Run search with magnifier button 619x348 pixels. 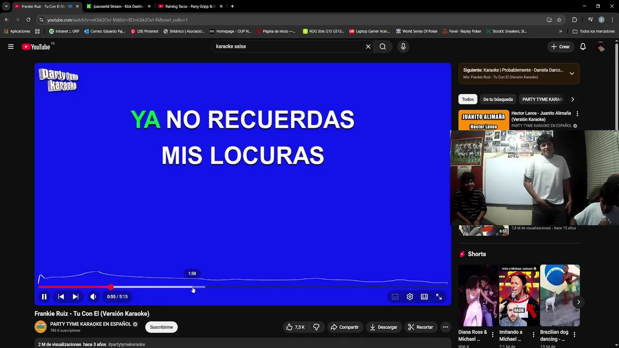pos(383,46)
